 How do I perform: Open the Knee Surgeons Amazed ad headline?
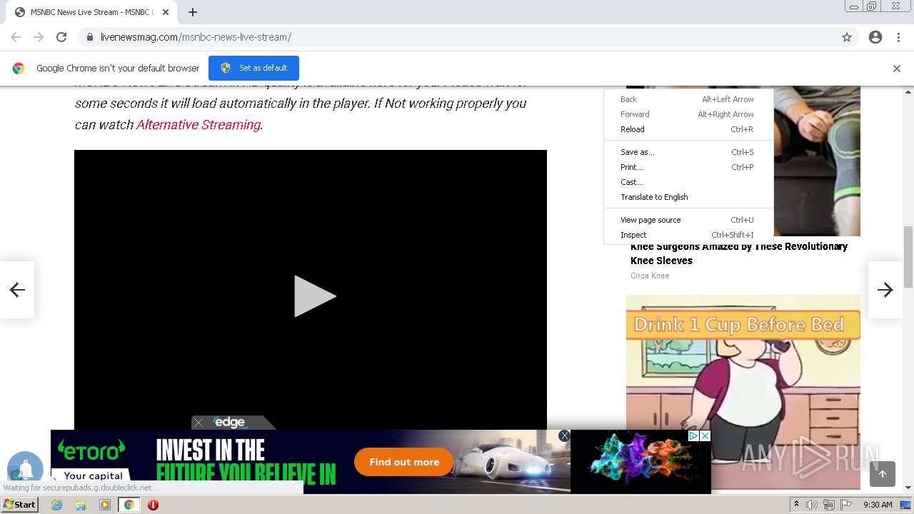click(x=739, y=253)
